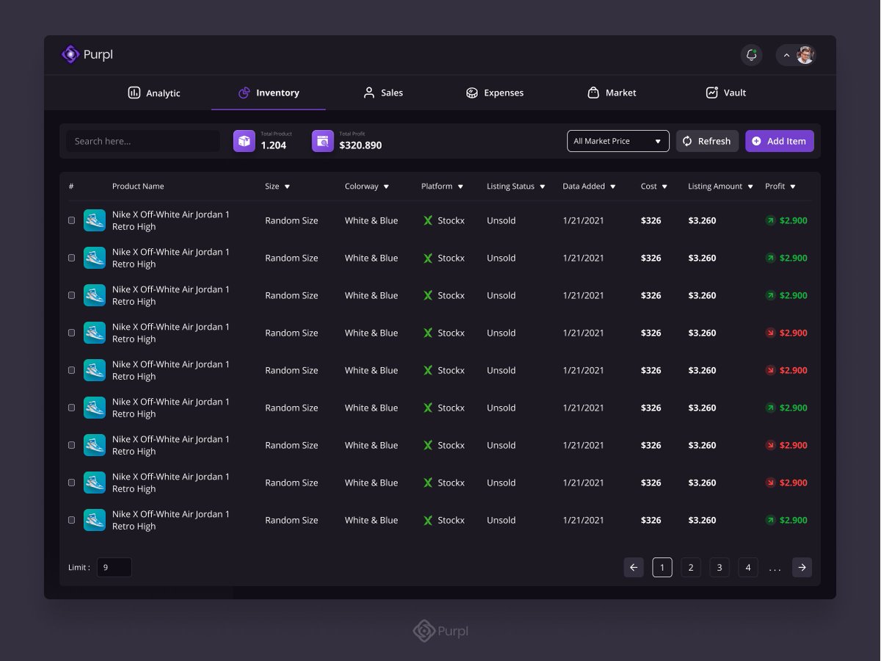Screen dimensions: 881x661
Task: Open the notification bell
Action: point(751,55)
